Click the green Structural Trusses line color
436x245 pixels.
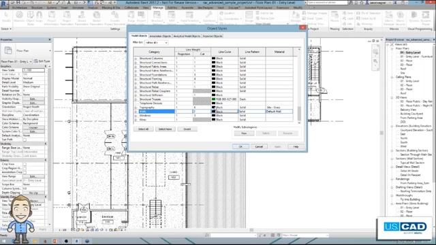coord(213,99)
